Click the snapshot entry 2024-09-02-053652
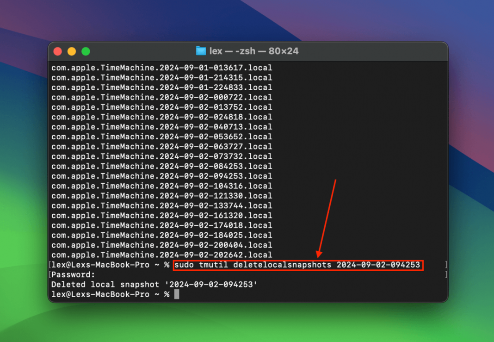The width and height of the screenshot is (494, 342). click(161, 137)
